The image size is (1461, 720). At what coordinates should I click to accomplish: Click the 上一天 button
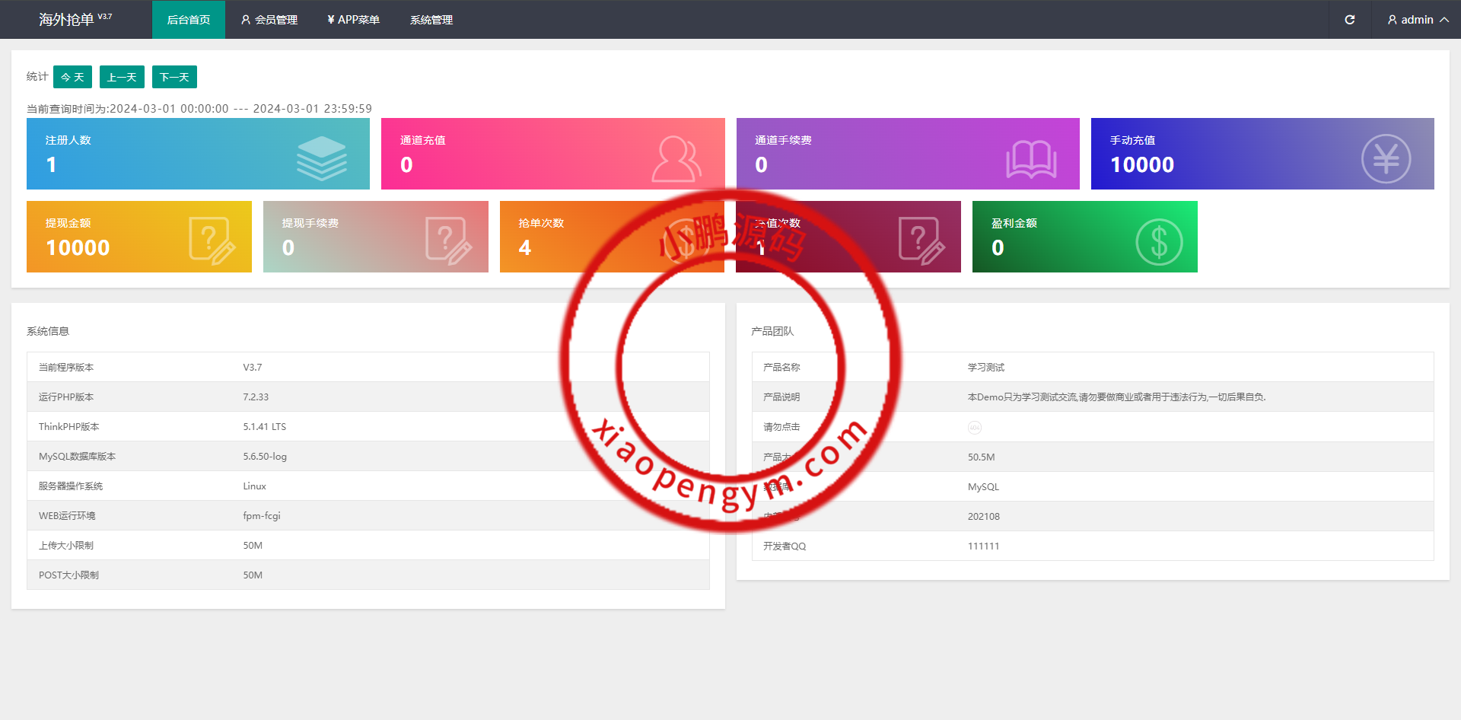click(x=122, y=77)
